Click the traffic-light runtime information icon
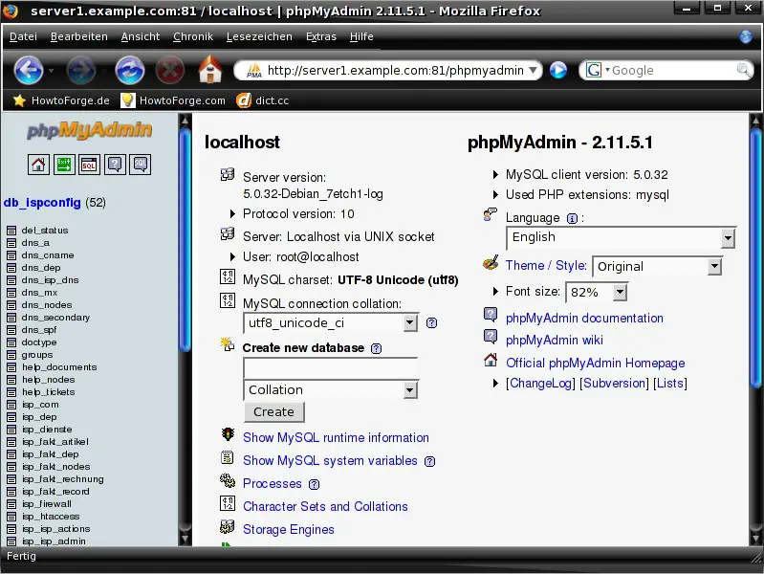 228,434
